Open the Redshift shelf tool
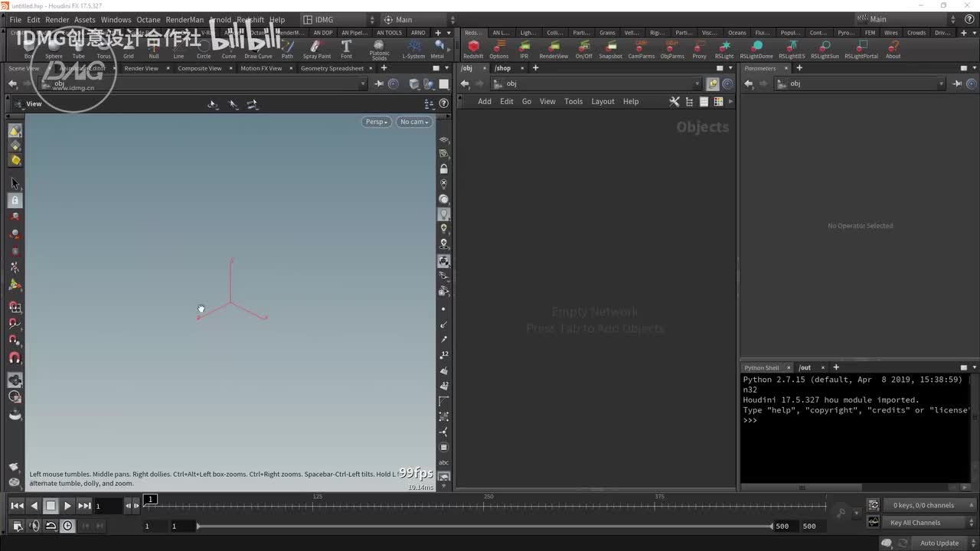The image size is (980, 551). [x=473, y=50]
